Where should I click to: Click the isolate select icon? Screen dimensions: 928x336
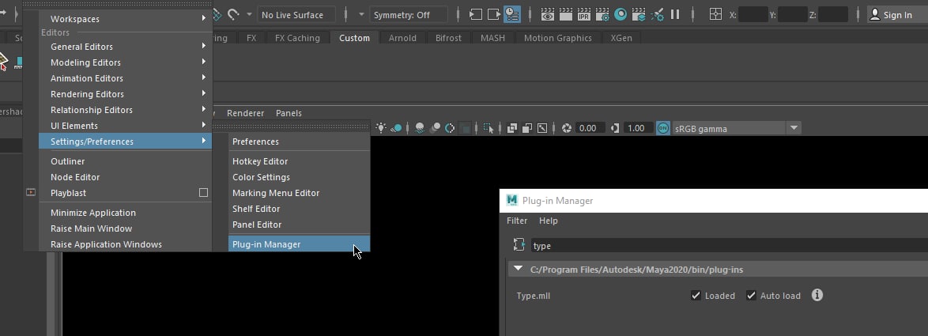(x=489, y=128)
